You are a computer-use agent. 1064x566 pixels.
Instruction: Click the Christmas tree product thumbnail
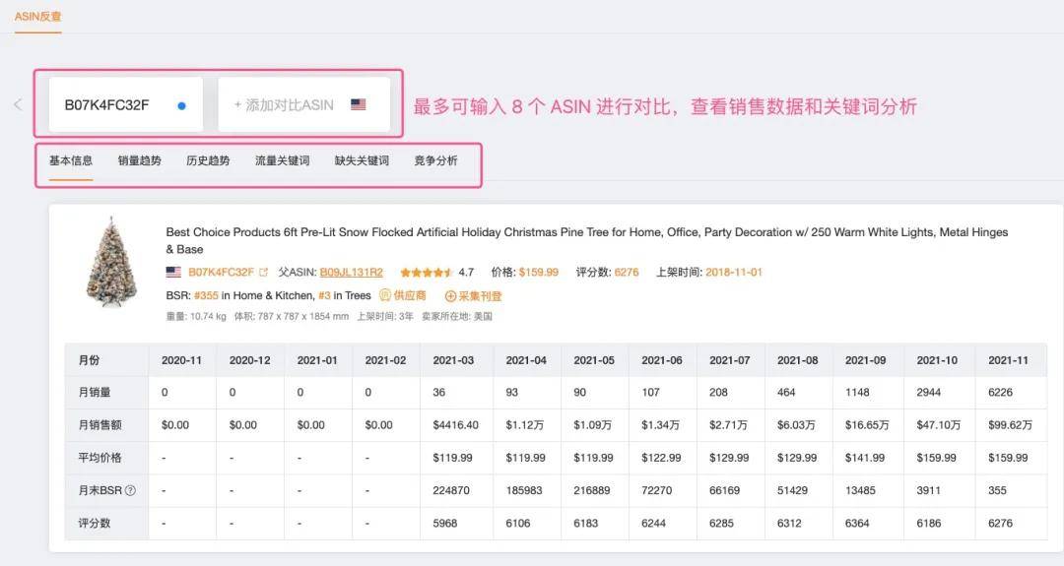(111, 261)
